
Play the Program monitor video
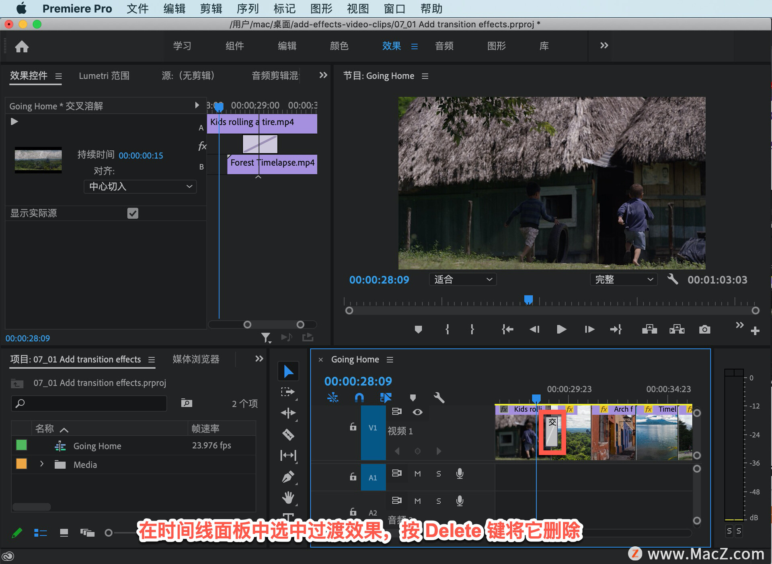[x=561, y=330]
